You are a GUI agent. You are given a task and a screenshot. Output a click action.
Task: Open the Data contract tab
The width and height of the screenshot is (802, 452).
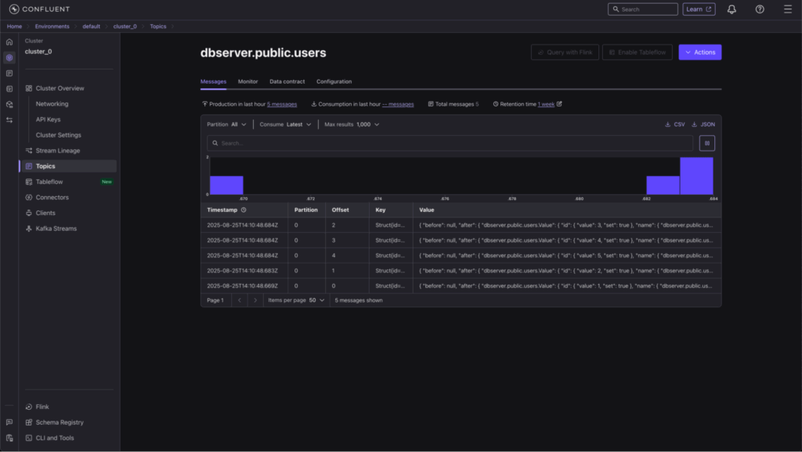[287, 81]
